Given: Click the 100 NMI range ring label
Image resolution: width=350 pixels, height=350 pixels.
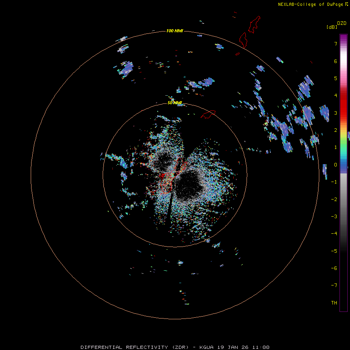Looking at the screenshot, I should click(x=175, y=31).
